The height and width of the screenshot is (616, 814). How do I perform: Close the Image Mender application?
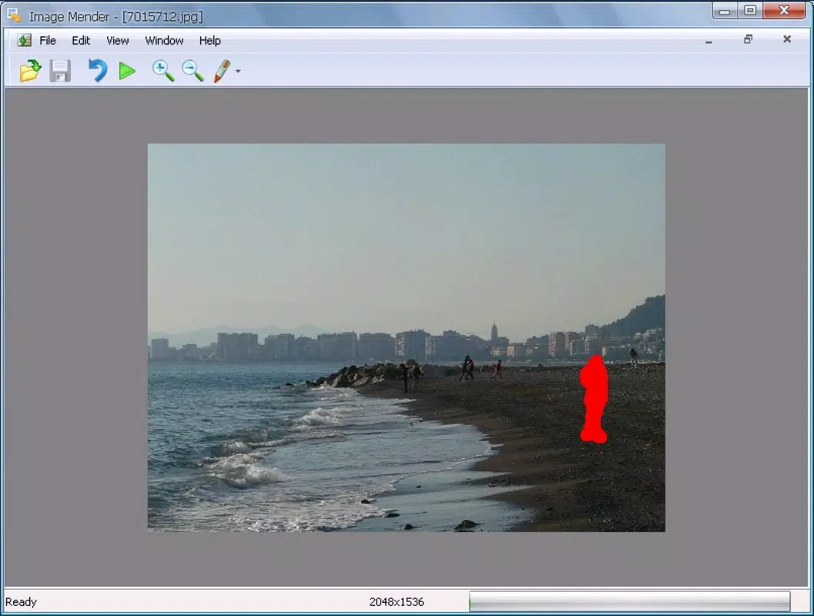(x=785, y=11)
